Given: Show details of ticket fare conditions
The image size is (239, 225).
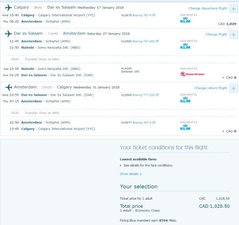Looking at the screenshot, I should point(130,174).
